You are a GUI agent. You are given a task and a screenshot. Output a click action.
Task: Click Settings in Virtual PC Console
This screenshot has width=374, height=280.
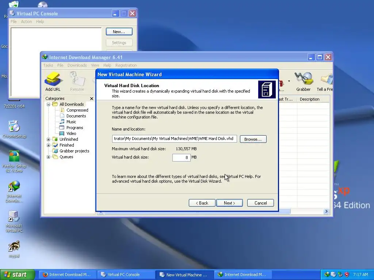pyautogui.click(x=119, y=43)
